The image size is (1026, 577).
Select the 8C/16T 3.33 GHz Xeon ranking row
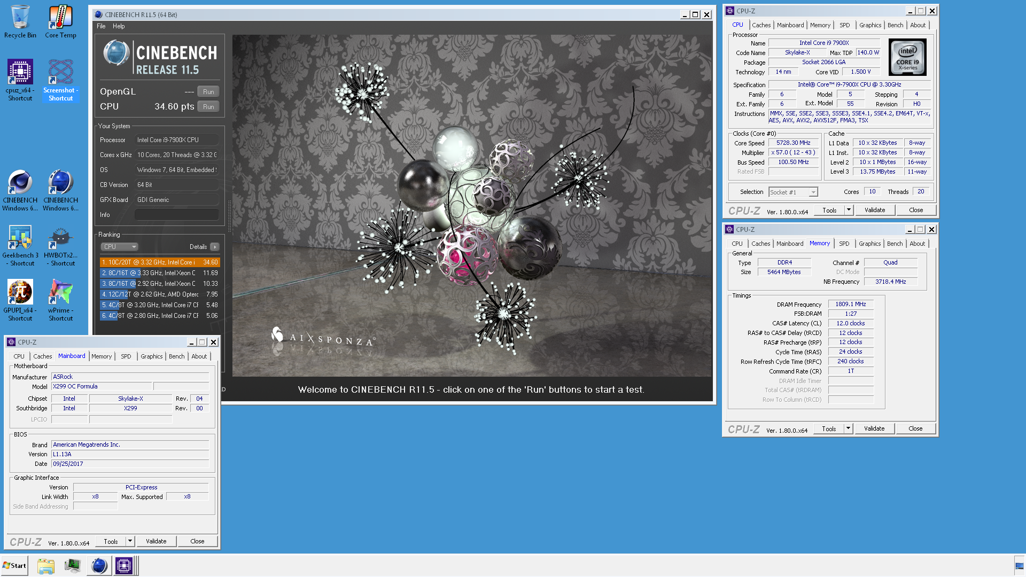click(x=160, y=273)
